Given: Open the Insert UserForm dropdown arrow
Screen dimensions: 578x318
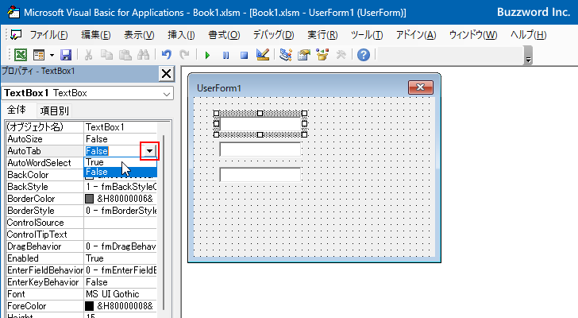Looking at the screenshot, I should click(52, 56).
